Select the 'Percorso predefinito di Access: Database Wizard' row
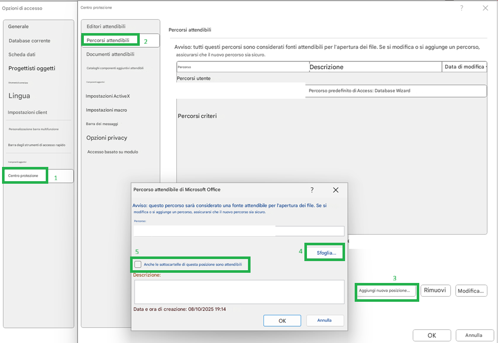 click(331, 91)
